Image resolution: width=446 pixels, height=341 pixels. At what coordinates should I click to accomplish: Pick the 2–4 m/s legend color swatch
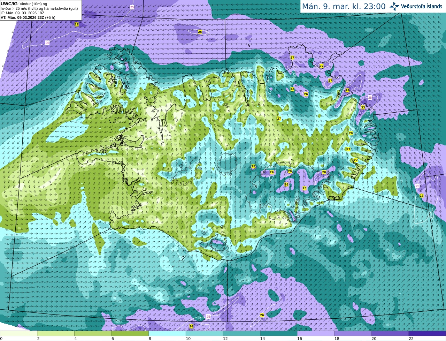56,333
